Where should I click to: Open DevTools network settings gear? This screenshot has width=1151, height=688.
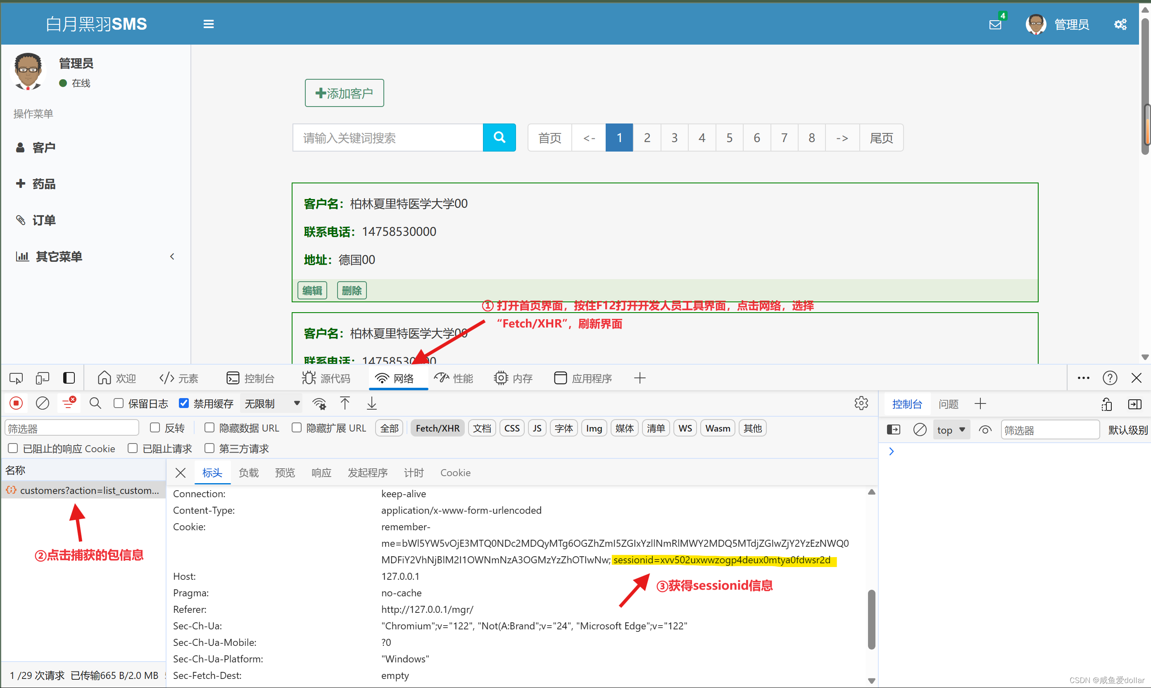(x=861, y=403)
